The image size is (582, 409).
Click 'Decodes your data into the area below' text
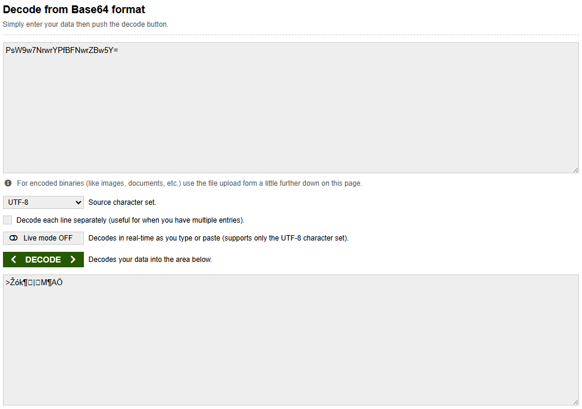tap(150, 260)
